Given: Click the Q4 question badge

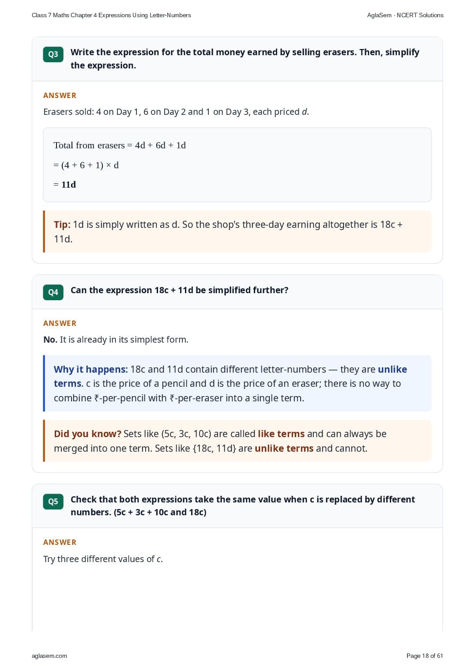Looking at the screenshot, I should pos(53,292).
